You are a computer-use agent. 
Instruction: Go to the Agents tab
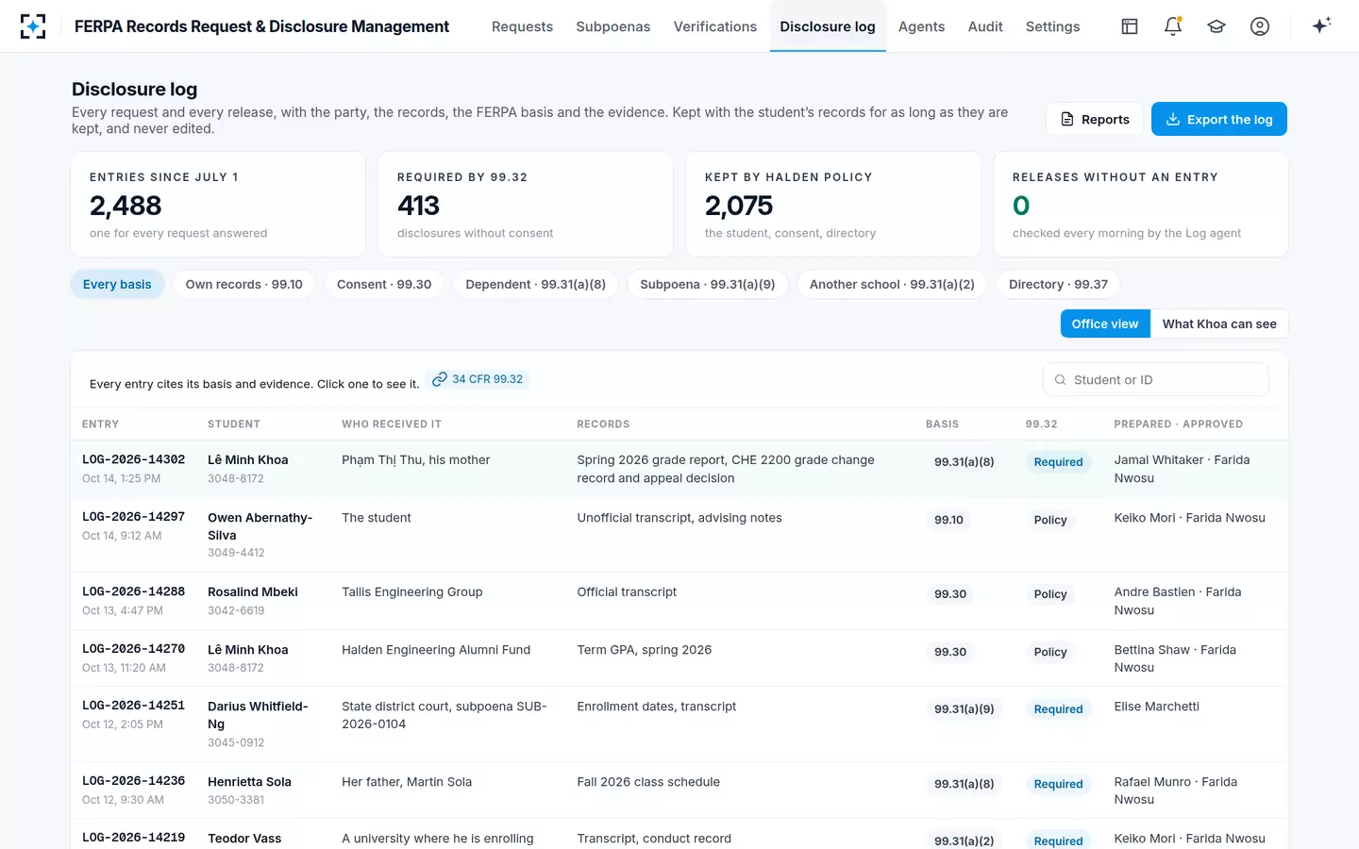(921, 26)
